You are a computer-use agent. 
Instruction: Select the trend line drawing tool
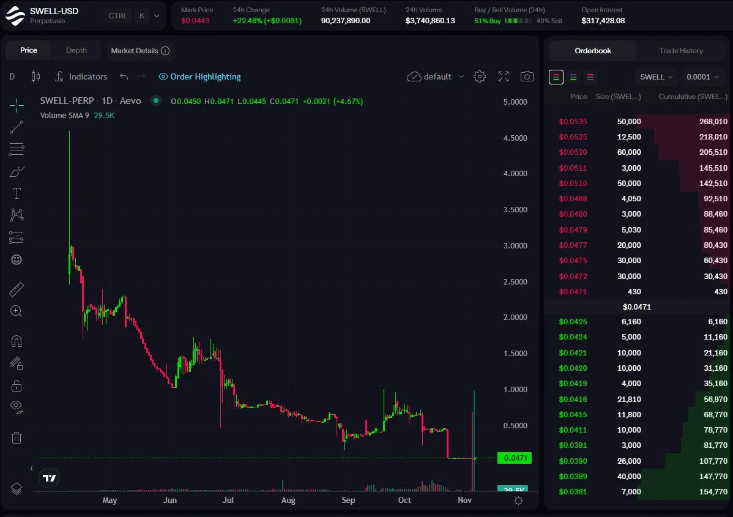coord(17,127)
